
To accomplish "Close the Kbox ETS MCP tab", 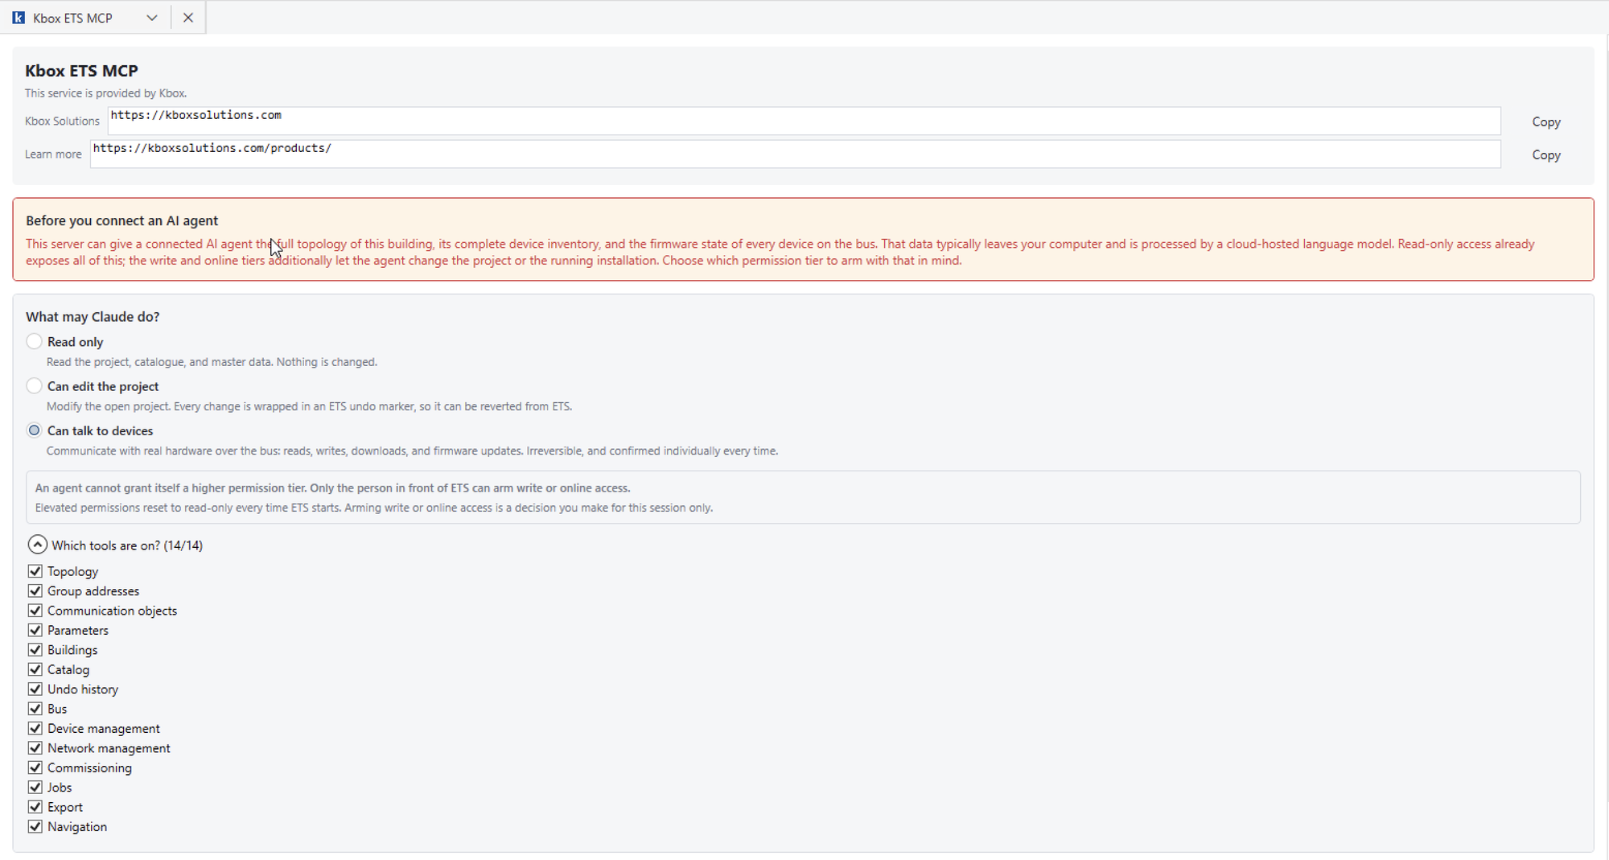I will (188, 18).
